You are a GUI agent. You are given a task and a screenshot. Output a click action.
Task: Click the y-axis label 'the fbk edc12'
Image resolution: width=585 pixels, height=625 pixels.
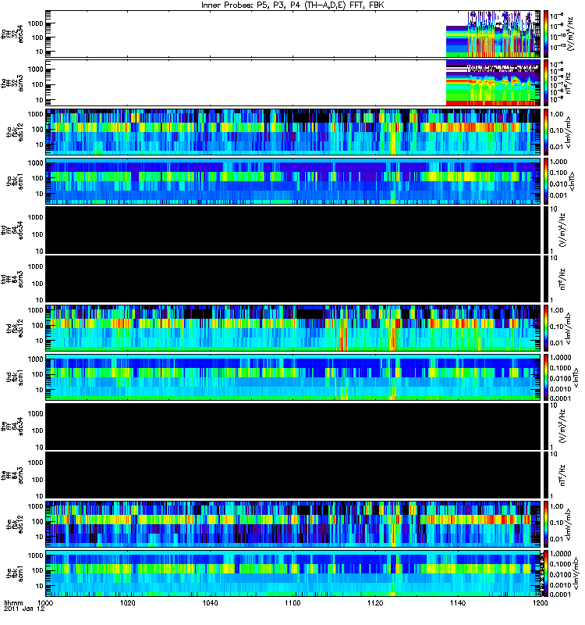point(15,524)
